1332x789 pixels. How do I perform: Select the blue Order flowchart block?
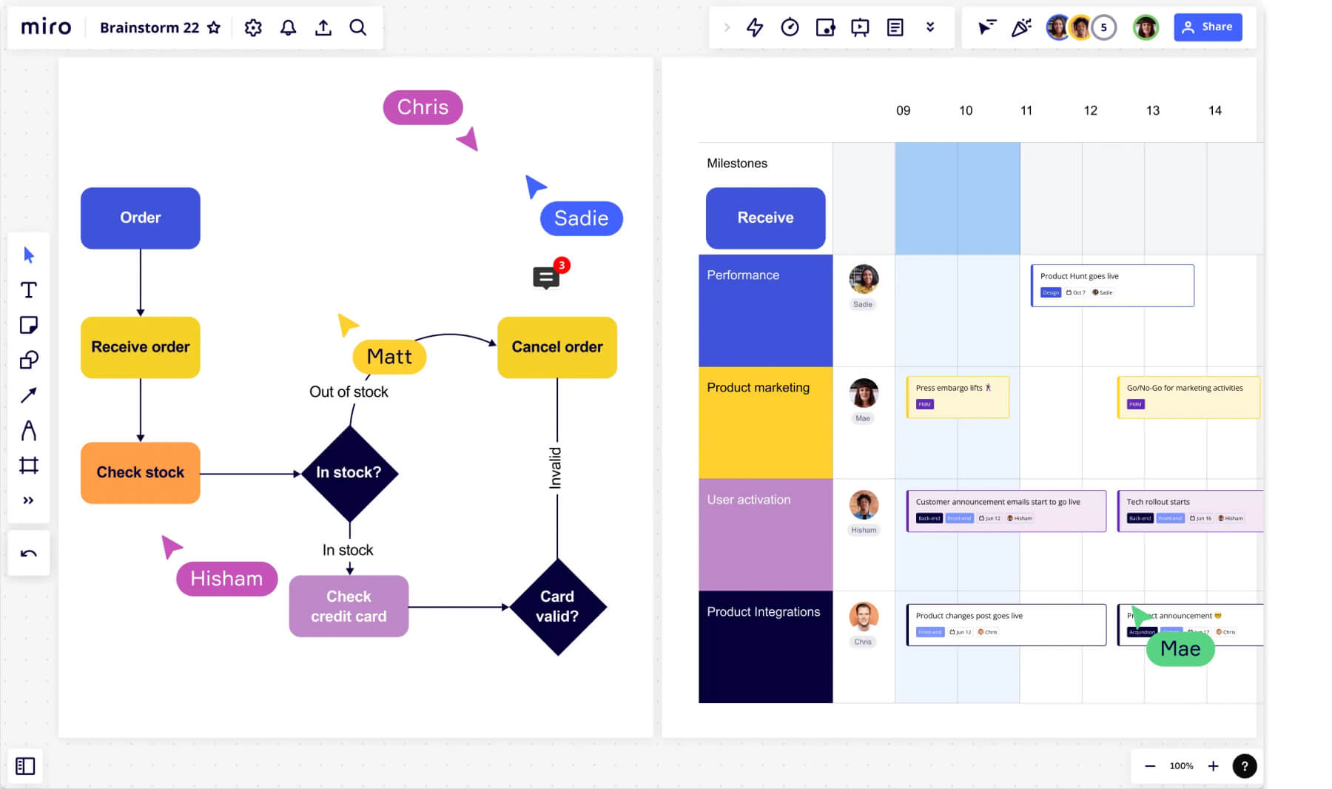pyautogui.click(x=141, y=218)
